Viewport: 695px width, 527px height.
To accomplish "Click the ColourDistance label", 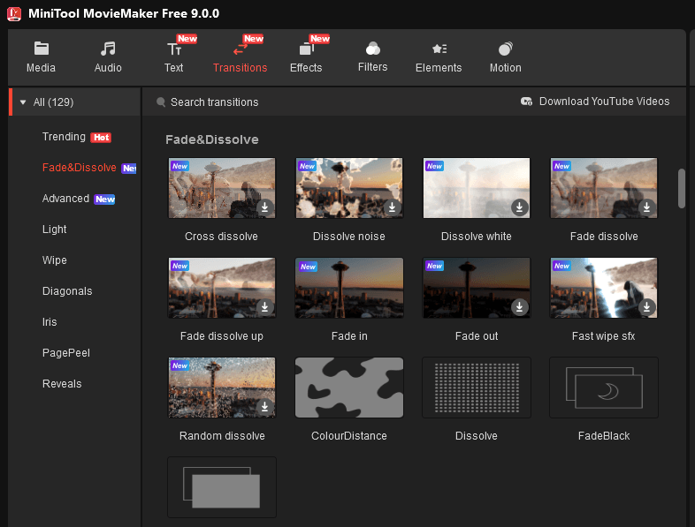I will pos(349,436).
